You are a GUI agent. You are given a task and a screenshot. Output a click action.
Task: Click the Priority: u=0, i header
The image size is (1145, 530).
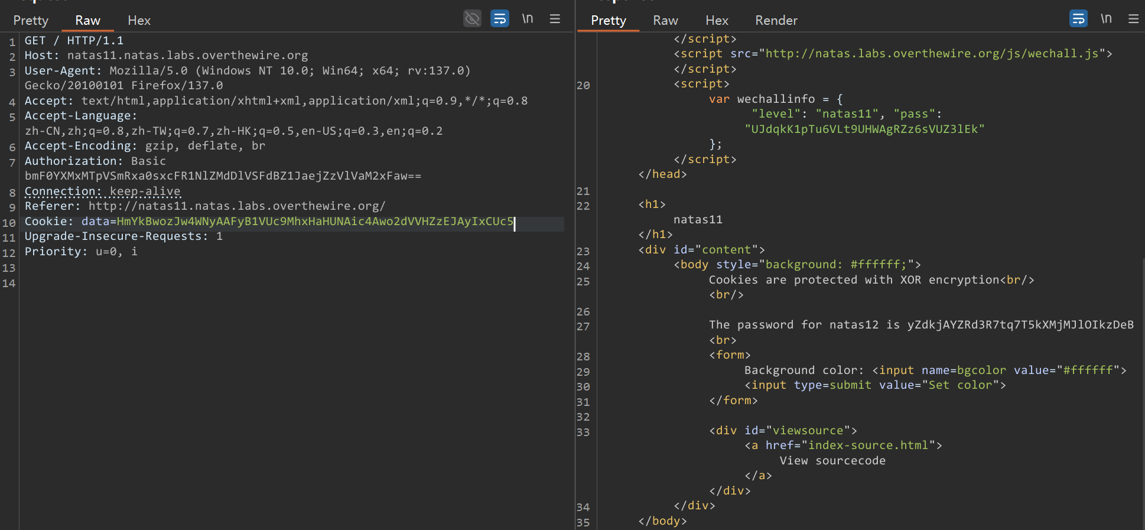point(81,252)
